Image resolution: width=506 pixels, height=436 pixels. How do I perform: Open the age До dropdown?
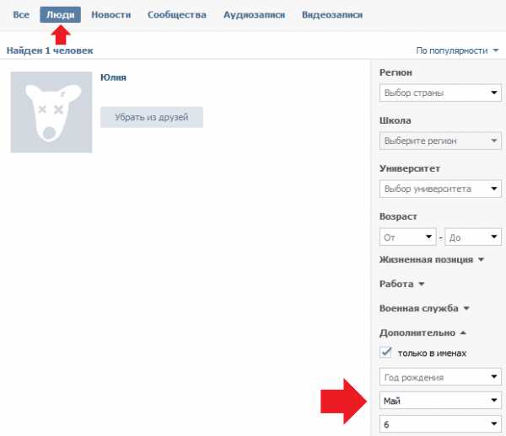click(473, 237)
